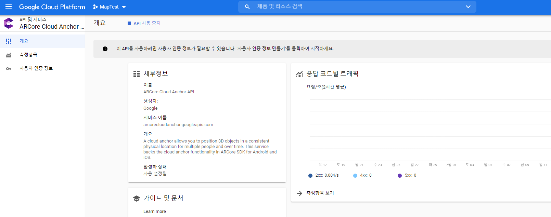551x217 pixels.
Task: Click the key icon for credentials
Action: pyautogui.click(x=9, y=69)
